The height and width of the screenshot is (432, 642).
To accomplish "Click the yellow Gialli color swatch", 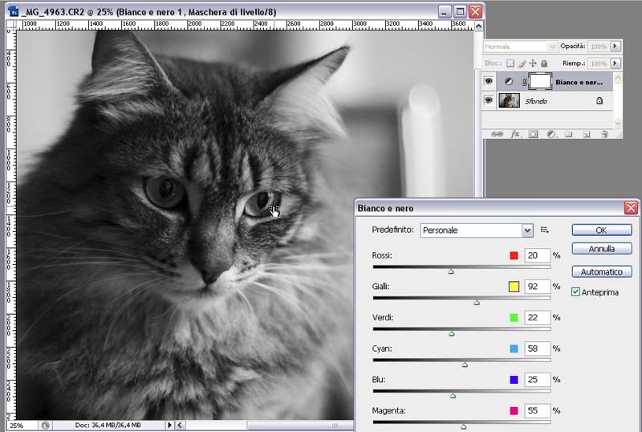I will click(514, 287).
